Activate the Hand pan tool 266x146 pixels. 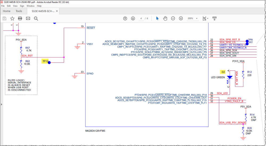(165, 18)
